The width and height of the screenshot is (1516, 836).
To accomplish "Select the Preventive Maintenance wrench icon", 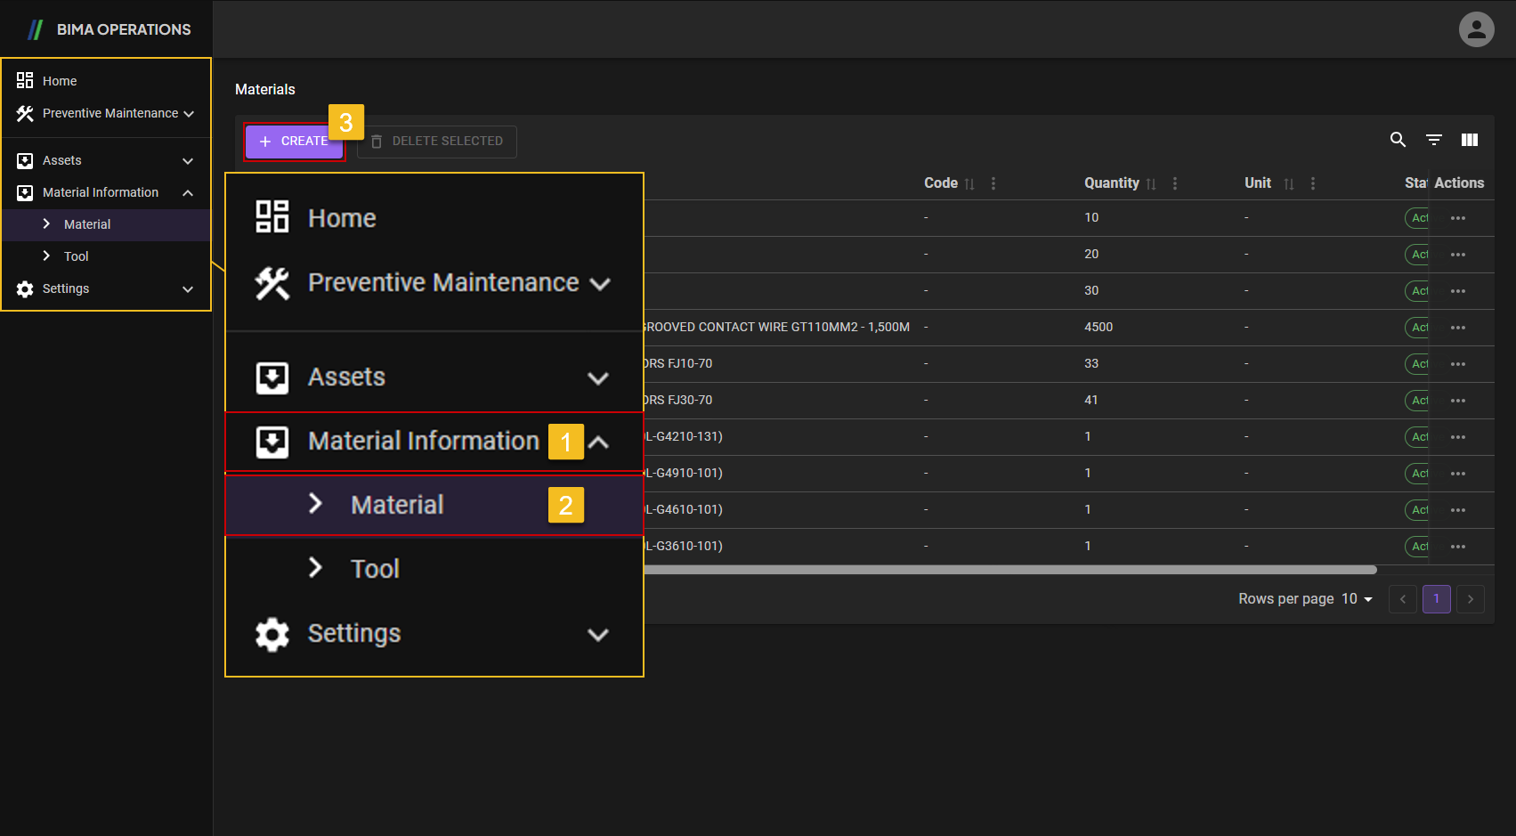I will [x=24, y=113].
